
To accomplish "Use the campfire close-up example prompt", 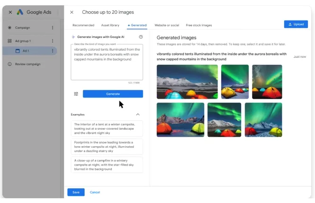I will tap(107, 165).
